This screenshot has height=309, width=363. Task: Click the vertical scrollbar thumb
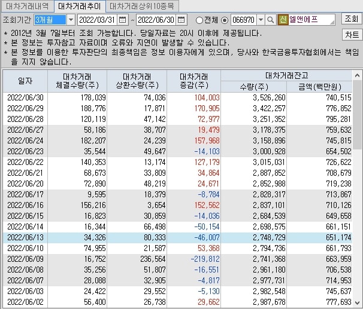tap(358, 115)
